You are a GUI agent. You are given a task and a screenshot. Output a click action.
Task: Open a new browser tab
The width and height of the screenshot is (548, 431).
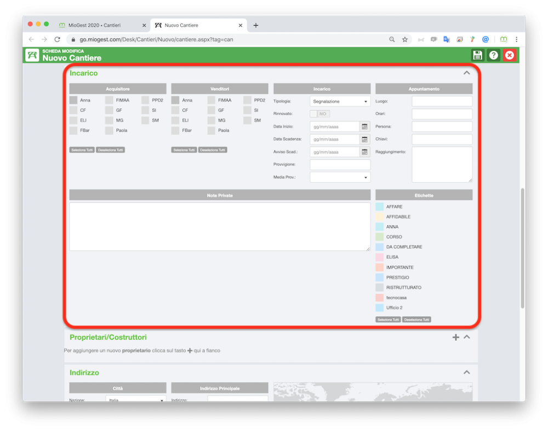coord(256,25)
